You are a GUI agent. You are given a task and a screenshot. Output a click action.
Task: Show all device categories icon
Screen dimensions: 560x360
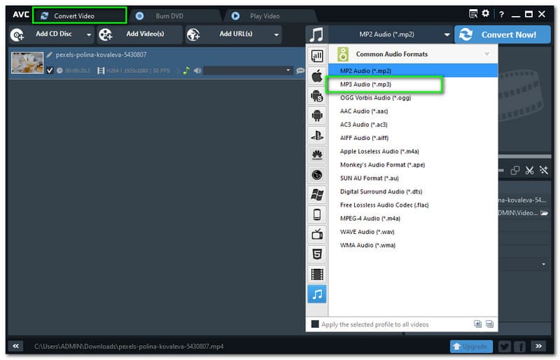(x=317, y=56)
